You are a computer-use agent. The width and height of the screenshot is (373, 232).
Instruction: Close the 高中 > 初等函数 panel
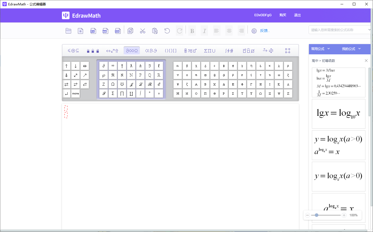tap(366, 61)
